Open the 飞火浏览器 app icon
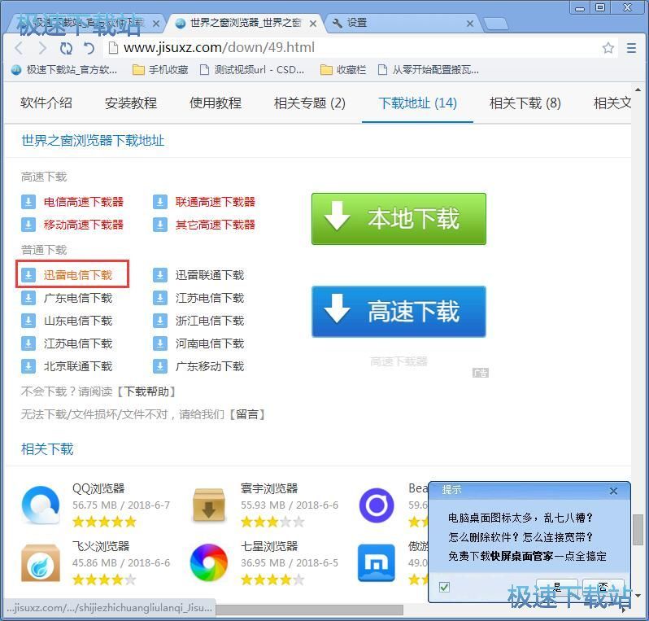Viewport: 649px width, 621px height. [41, 563]
